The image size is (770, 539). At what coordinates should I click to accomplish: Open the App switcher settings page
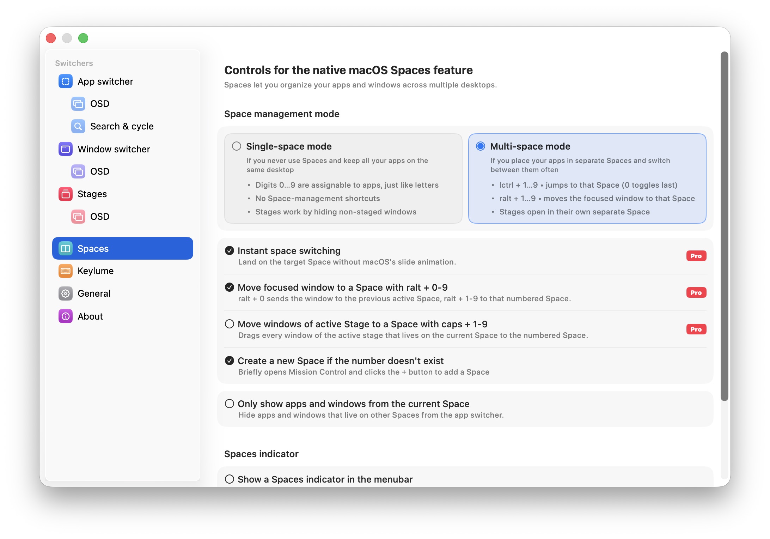(x=105, y=81)
